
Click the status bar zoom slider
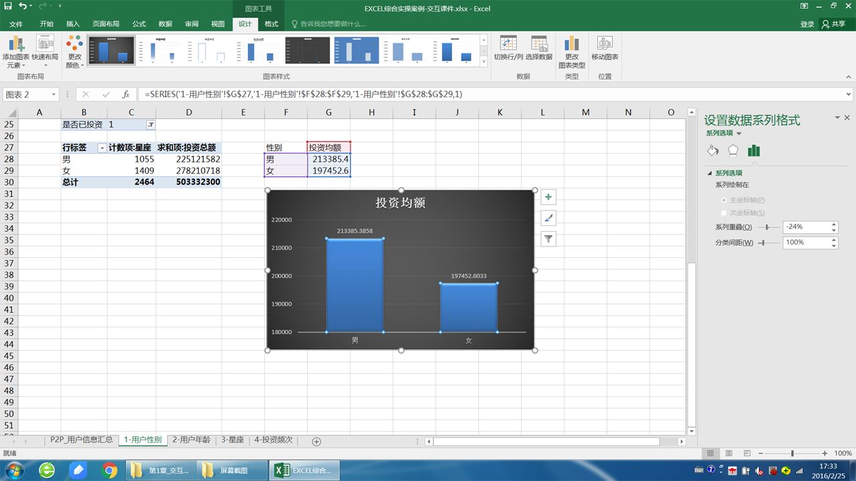792,454
